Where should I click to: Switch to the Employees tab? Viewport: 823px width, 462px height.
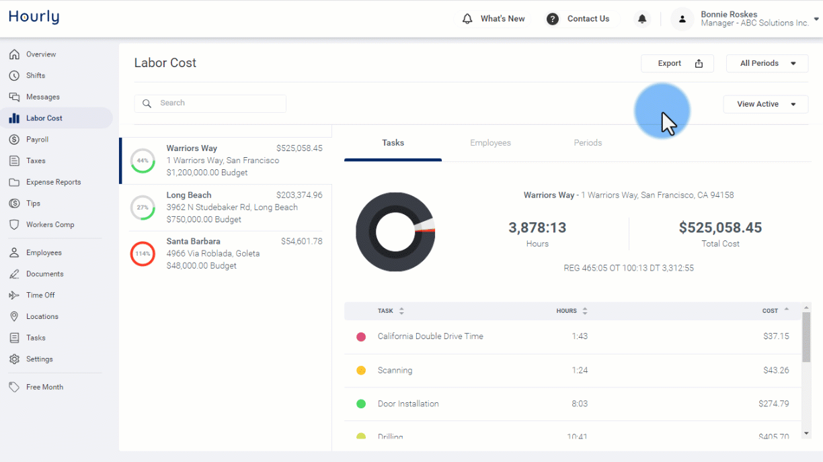[490, 143]
